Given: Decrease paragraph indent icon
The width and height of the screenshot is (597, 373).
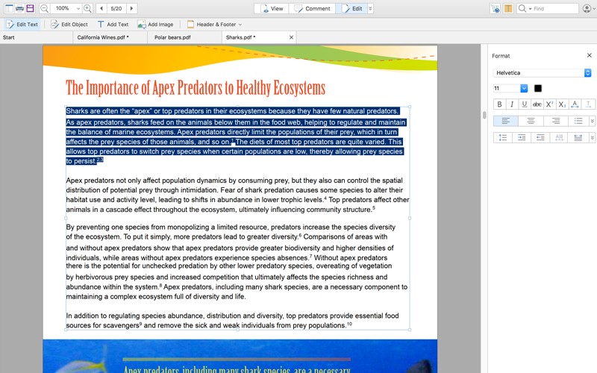Looking at the screenshot, I should [x=540, y=137].
